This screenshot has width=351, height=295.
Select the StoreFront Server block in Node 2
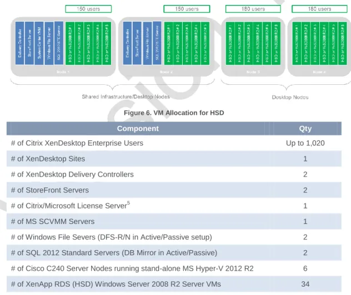pyautogui.click(x=137, y=43)
